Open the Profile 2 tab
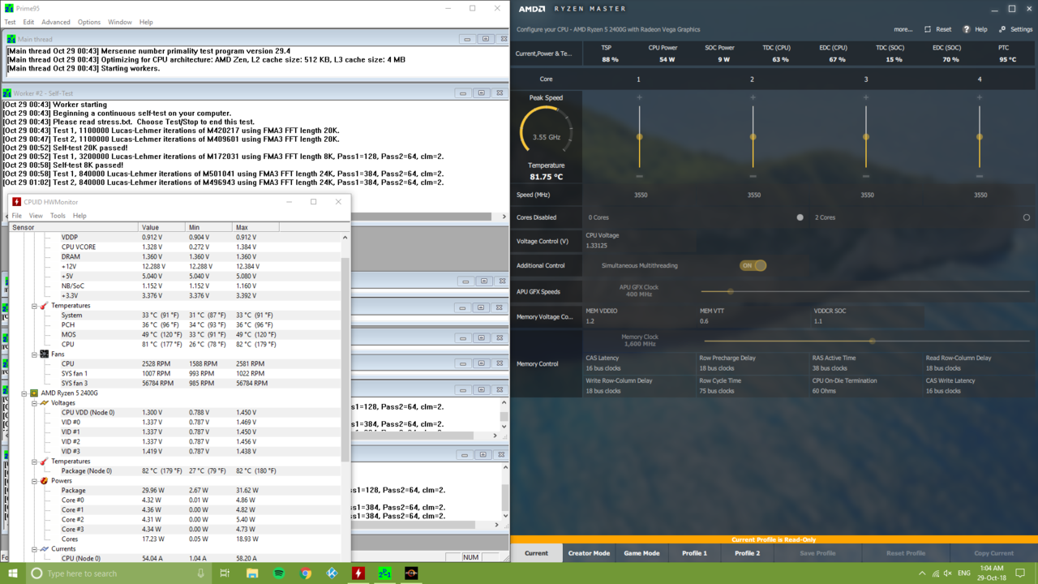The width and height of the screenshot is (1038, 584). pos(747,553)
